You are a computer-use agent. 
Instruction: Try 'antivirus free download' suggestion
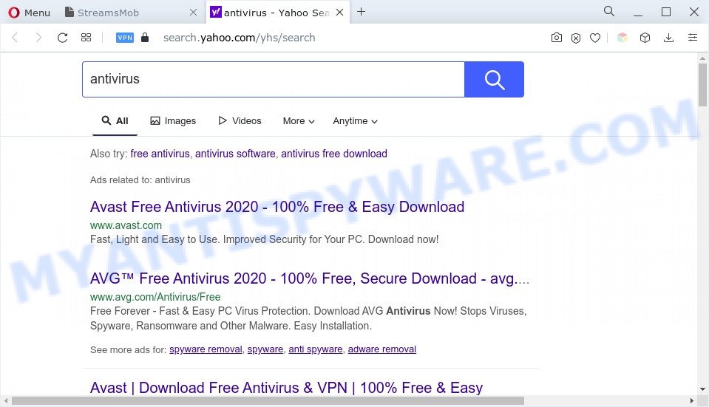[x=334, y=154]
